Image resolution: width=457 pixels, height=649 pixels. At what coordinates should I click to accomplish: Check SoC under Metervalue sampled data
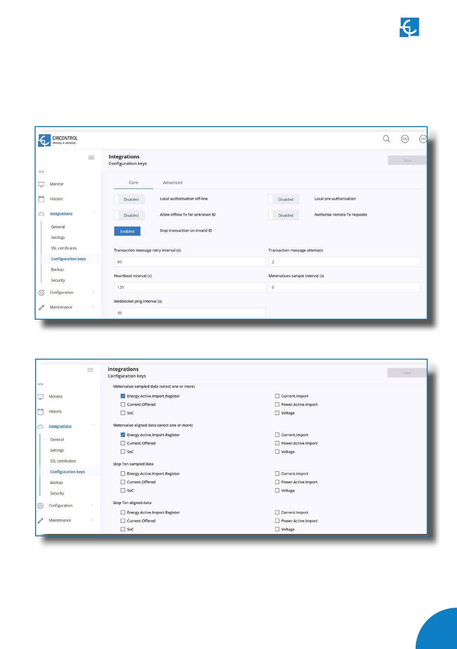[x=123, y=413]
